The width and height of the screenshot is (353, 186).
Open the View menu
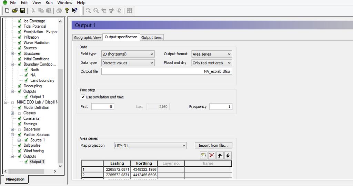coord(37,3)
